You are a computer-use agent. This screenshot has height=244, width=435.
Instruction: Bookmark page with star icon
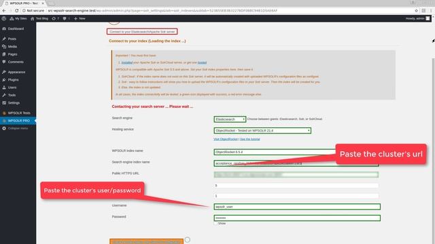417,11
